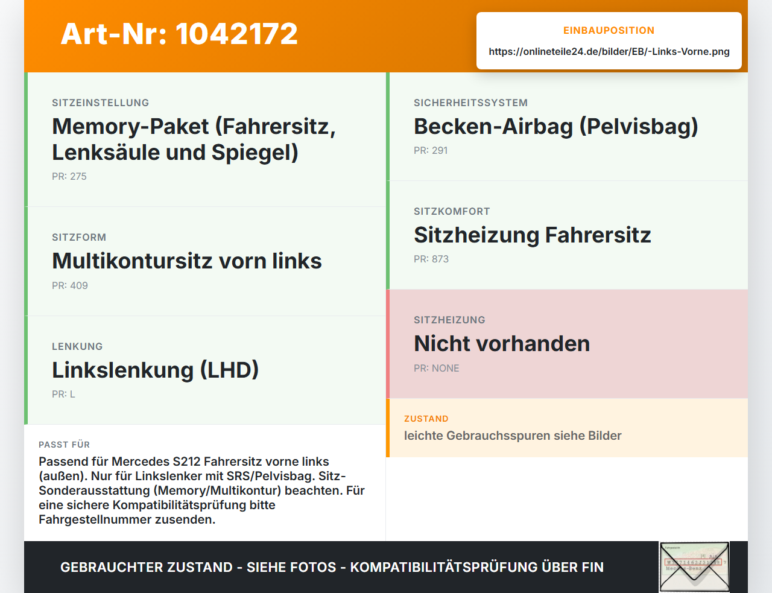Click the footer Gebrauchter Zustand banner text

(x=332, y=567)
